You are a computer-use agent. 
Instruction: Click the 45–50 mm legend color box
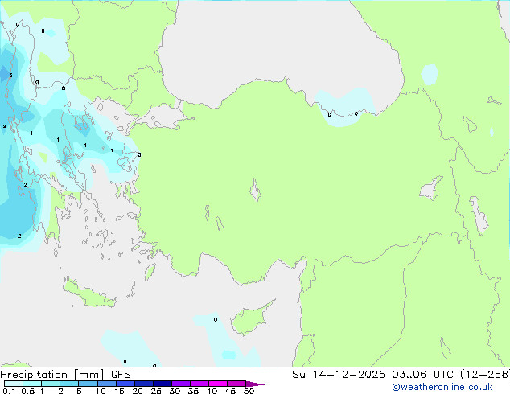(x=236, y=384)
